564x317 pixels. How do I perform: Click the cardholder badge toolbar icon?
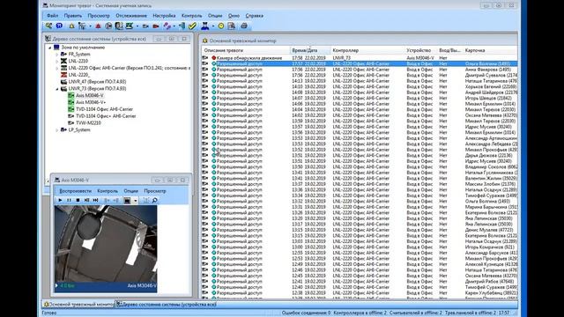pyautogui.click(x=119, y=26)
